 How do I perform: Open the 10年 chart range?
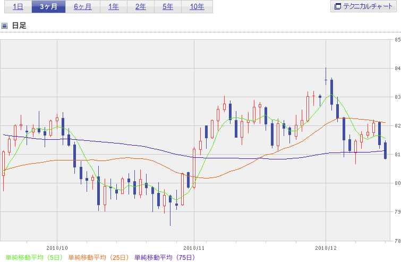pyautogui.click(x=197, y=7)
